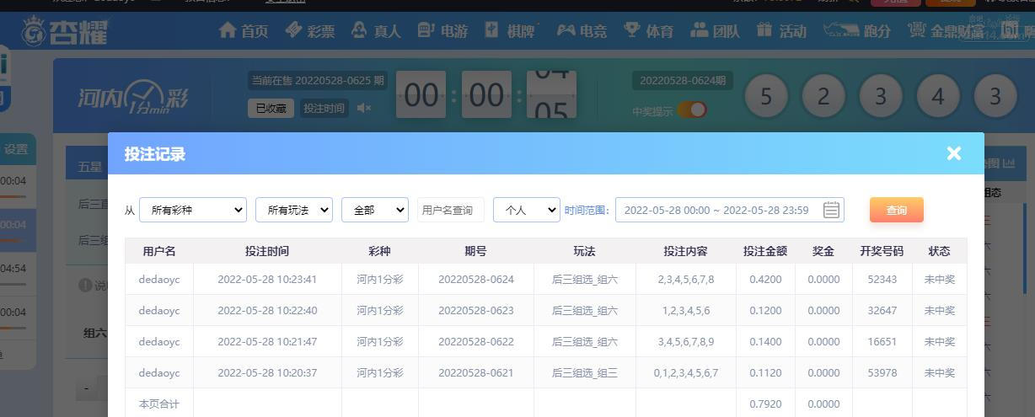
Task: Open the 所有彩种 lottery type dropdown
Action: tap(193, 210)
